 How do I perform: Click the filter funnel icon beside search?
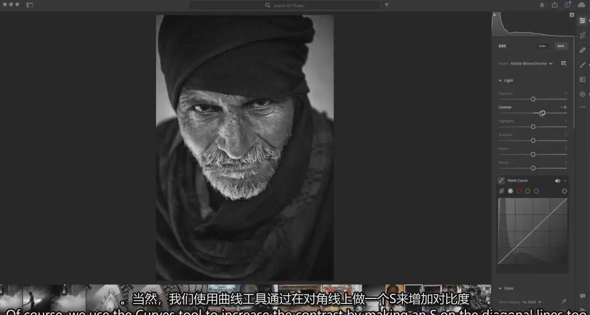387,5
